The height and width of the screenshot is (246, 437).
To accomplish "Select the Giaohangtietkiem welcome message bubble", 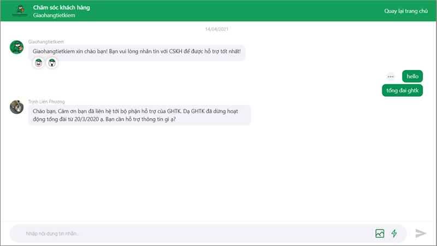I will click(x=137, y=51).
